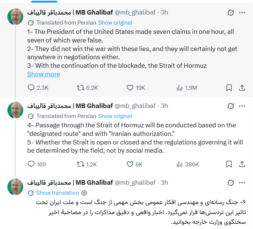Image resolution: width=253 pixels, height=229 pixels.
Task: Show original Persian text of second tweet
Action: pyautogui.click(x=115, y=116)
